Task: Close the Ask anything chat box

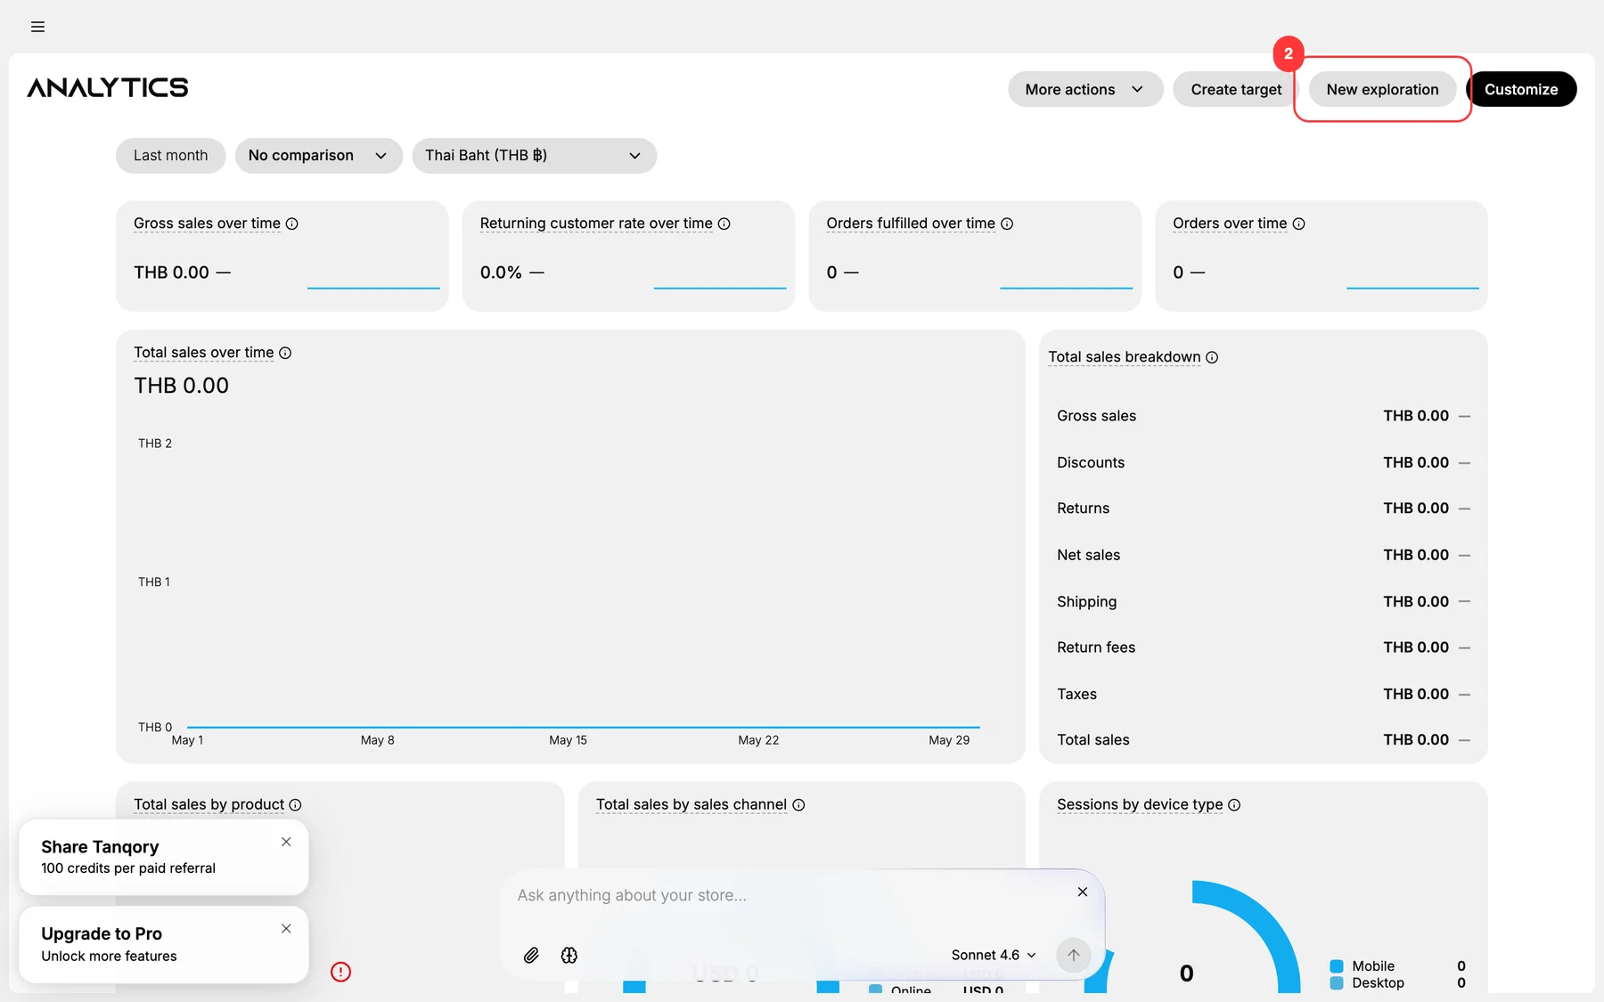Action: click(1083, 892)
